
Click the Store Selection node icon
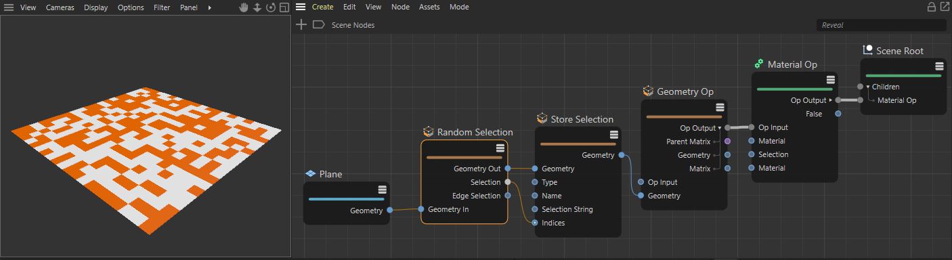point(542,118)
